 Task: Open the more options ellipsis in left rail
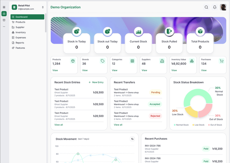click(4, 27)
